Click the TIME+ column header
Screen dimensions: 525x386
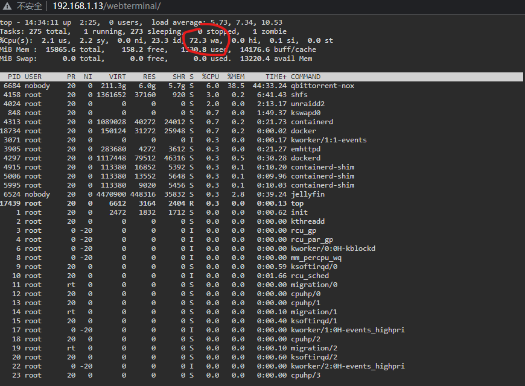pos(276,77)
